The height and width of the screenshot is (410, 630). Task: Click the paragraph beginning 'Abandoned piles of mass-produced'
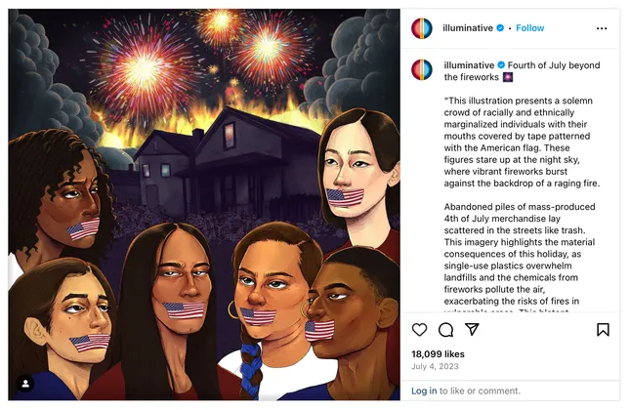click(x=520, y=254)
